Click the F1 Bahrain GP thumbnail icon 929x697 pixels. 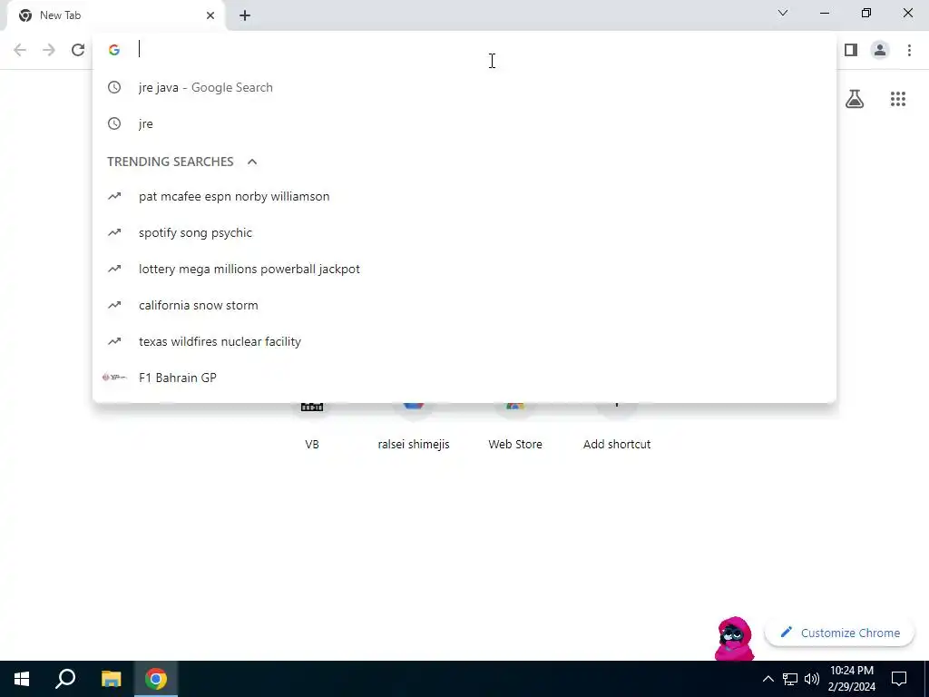coord(114,377)
